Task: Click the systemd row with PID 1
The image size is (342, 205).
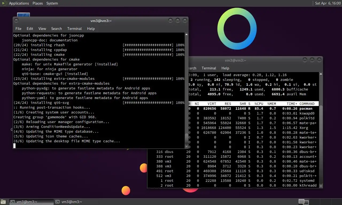Action: pos(233,180)
